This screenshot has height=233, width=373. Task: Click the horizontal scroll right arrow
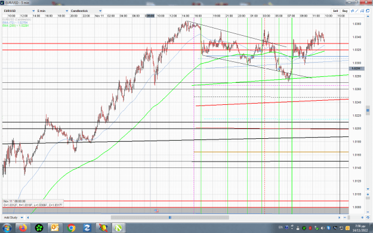(339, 218)
